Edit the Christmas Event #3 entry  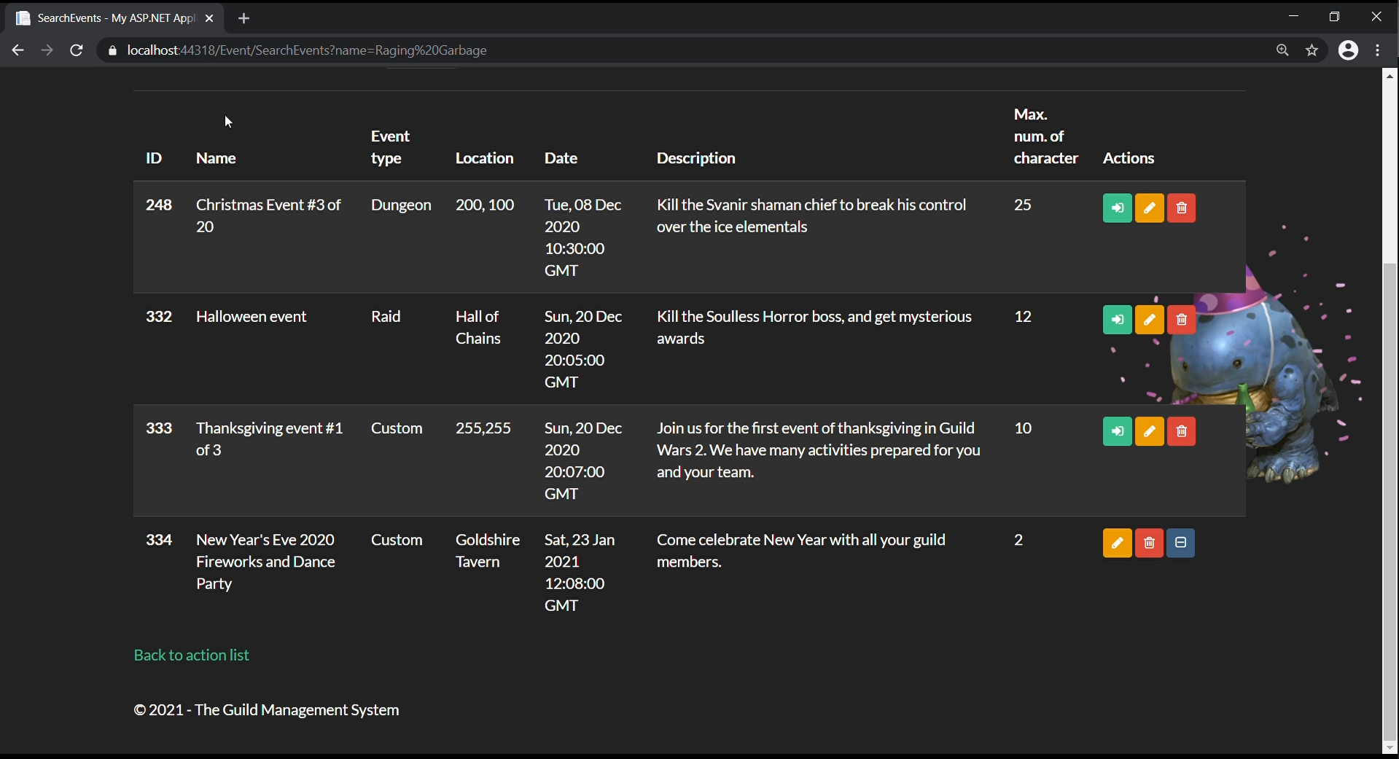coord(1149,208)
